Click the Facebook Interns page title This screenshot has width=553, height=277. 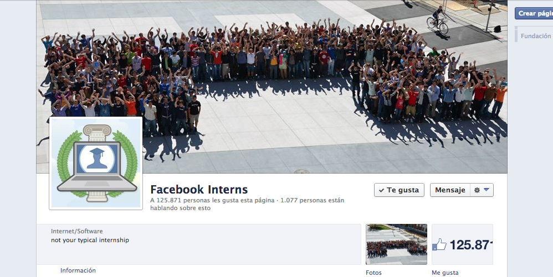[199, 190]
